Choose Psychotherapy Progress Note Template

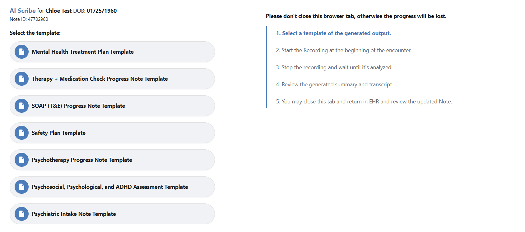point(82,160)
